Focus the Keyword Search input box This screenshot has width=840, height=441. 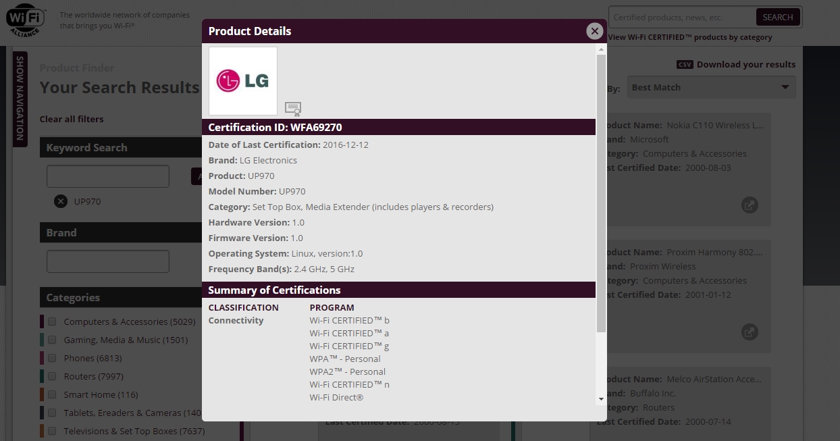[108, 176]
